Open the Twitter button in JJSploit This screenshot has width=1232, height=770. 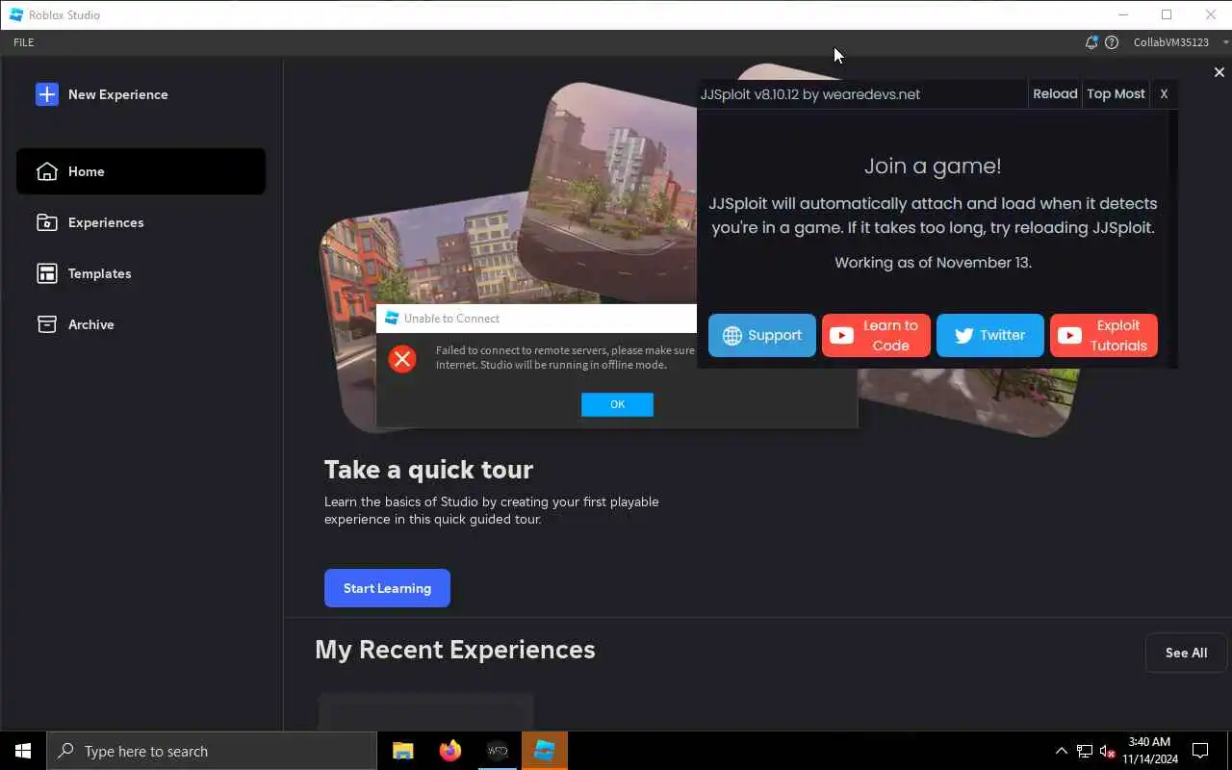[x=989, y=335]
